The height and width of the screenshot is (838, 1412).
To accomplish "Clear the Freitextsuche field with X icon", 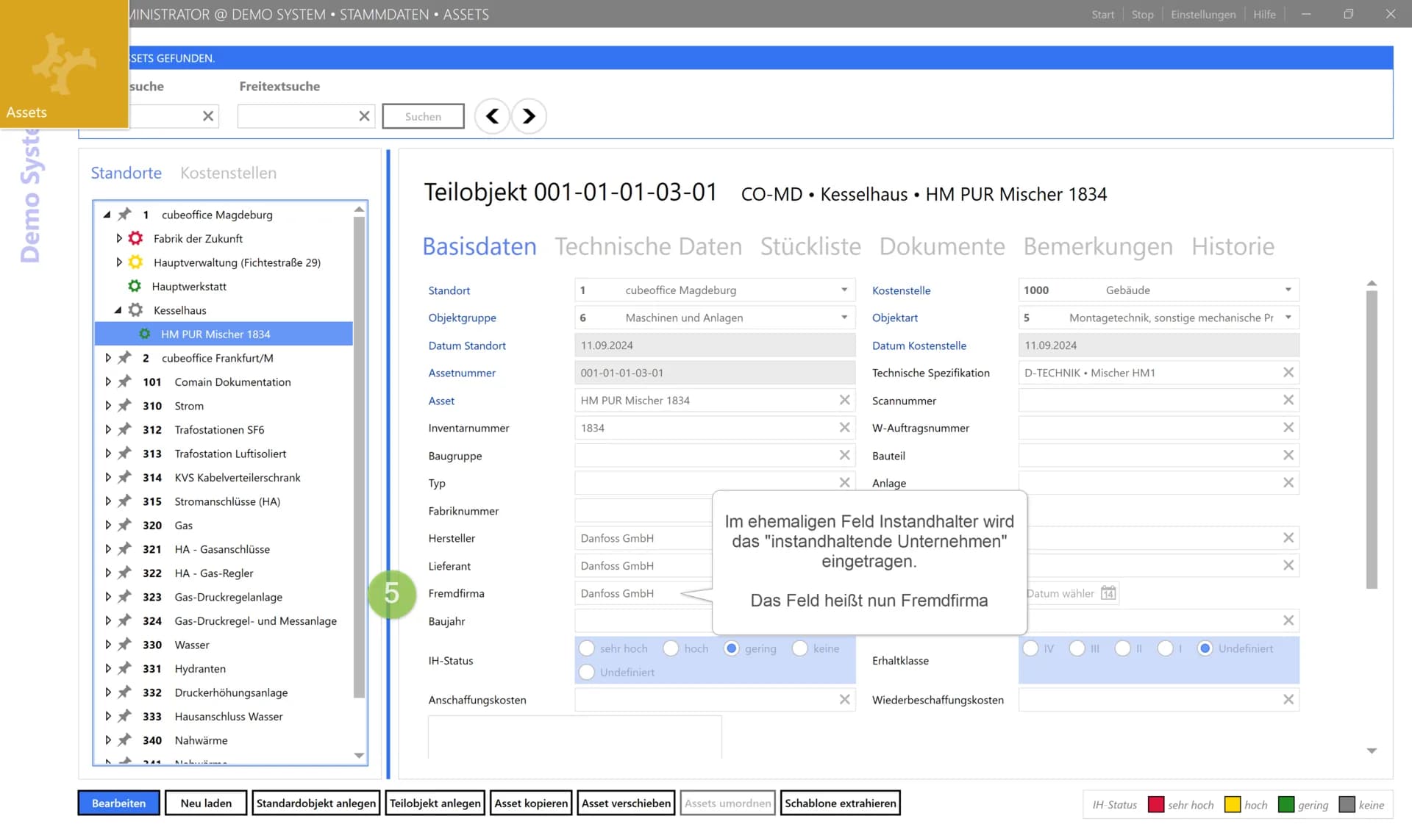I will (x=364, y=116).
